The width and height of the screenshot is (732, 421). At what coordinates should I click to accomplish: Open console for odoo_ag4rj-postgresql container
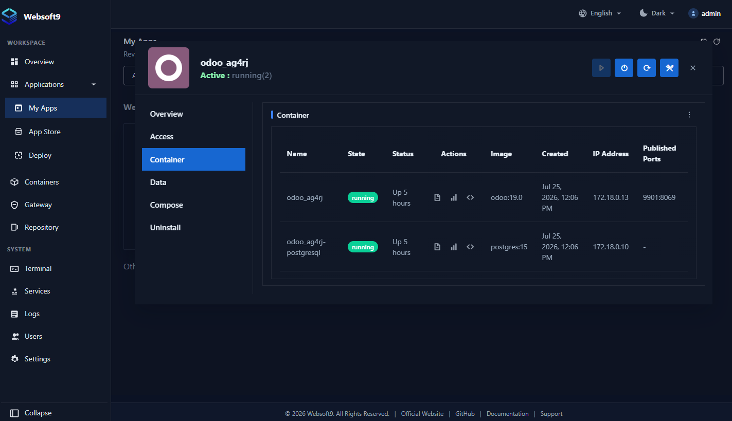[x=470, y=247]
